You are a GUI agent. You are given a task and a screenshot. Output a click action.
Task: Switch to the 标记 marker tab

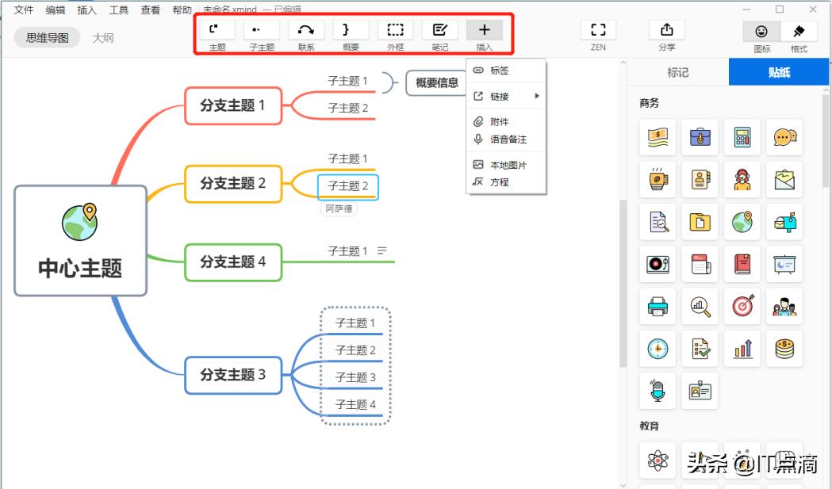coord(678,72)
